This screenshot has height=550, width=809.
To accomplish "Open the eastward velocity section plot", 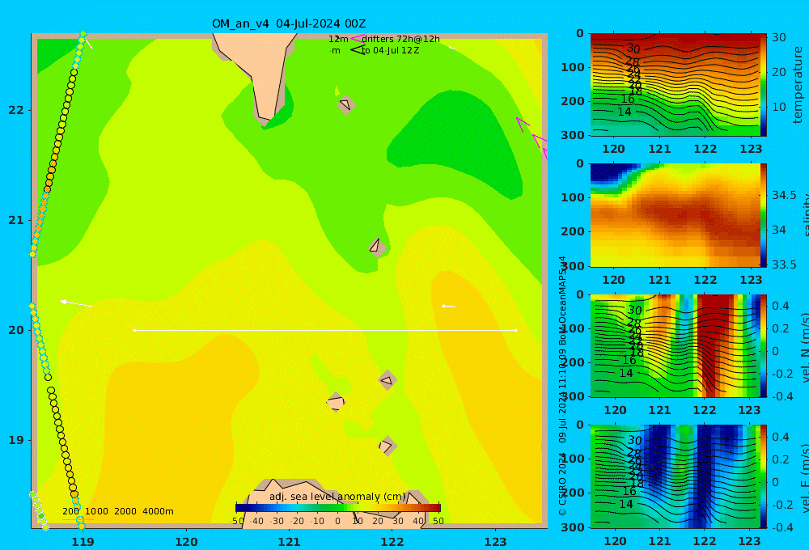I will pyautogui.click(x=676, y=476).
